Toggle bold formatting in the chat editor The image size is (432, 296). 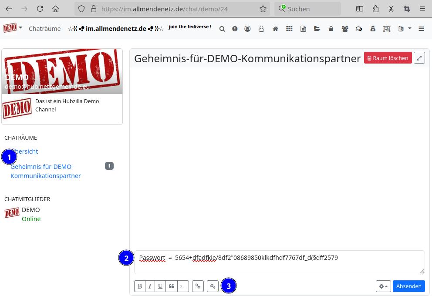coord(140,286)
